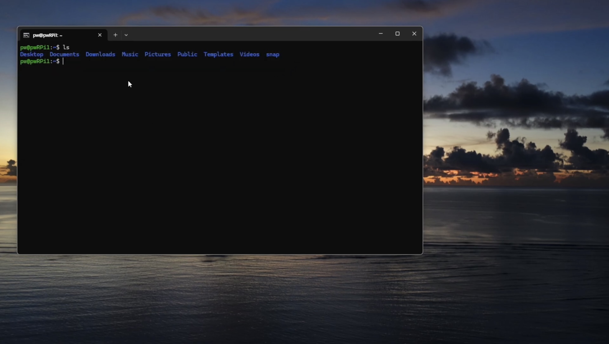Click at the active prompt cursor
The image size is (609, 344).
[x=63, y=61]
